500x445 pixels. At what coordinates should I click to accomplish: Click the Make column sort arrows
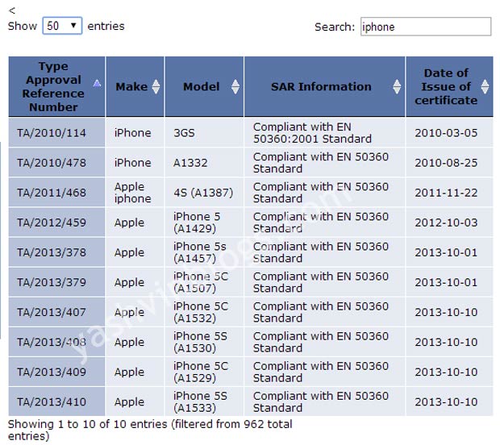pyautogui.click(x=156, y=87)
